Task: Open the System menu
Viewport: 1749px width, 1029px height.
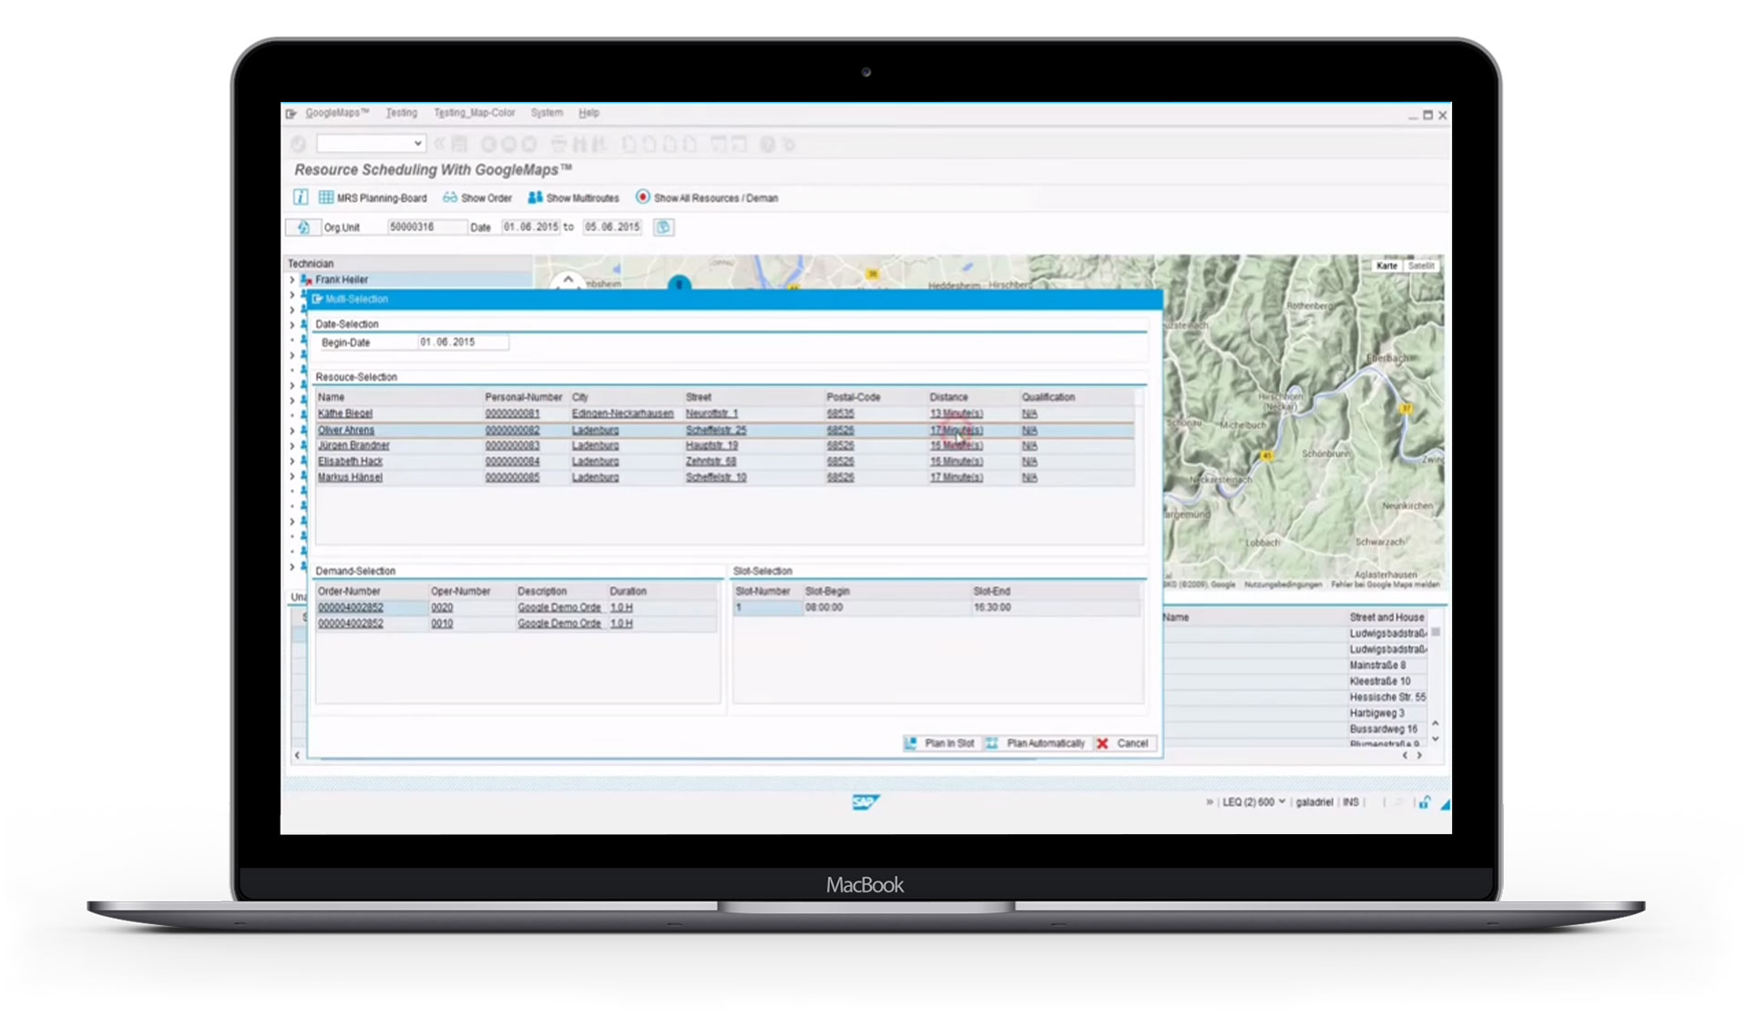Action: (x=547, y=113)
